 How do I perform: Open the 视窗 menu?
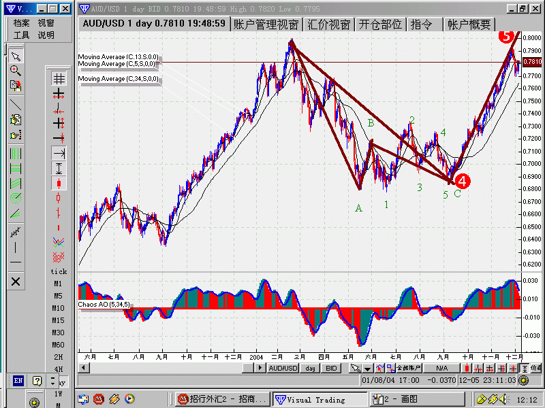pyautogui.click(x=46, y=23)
